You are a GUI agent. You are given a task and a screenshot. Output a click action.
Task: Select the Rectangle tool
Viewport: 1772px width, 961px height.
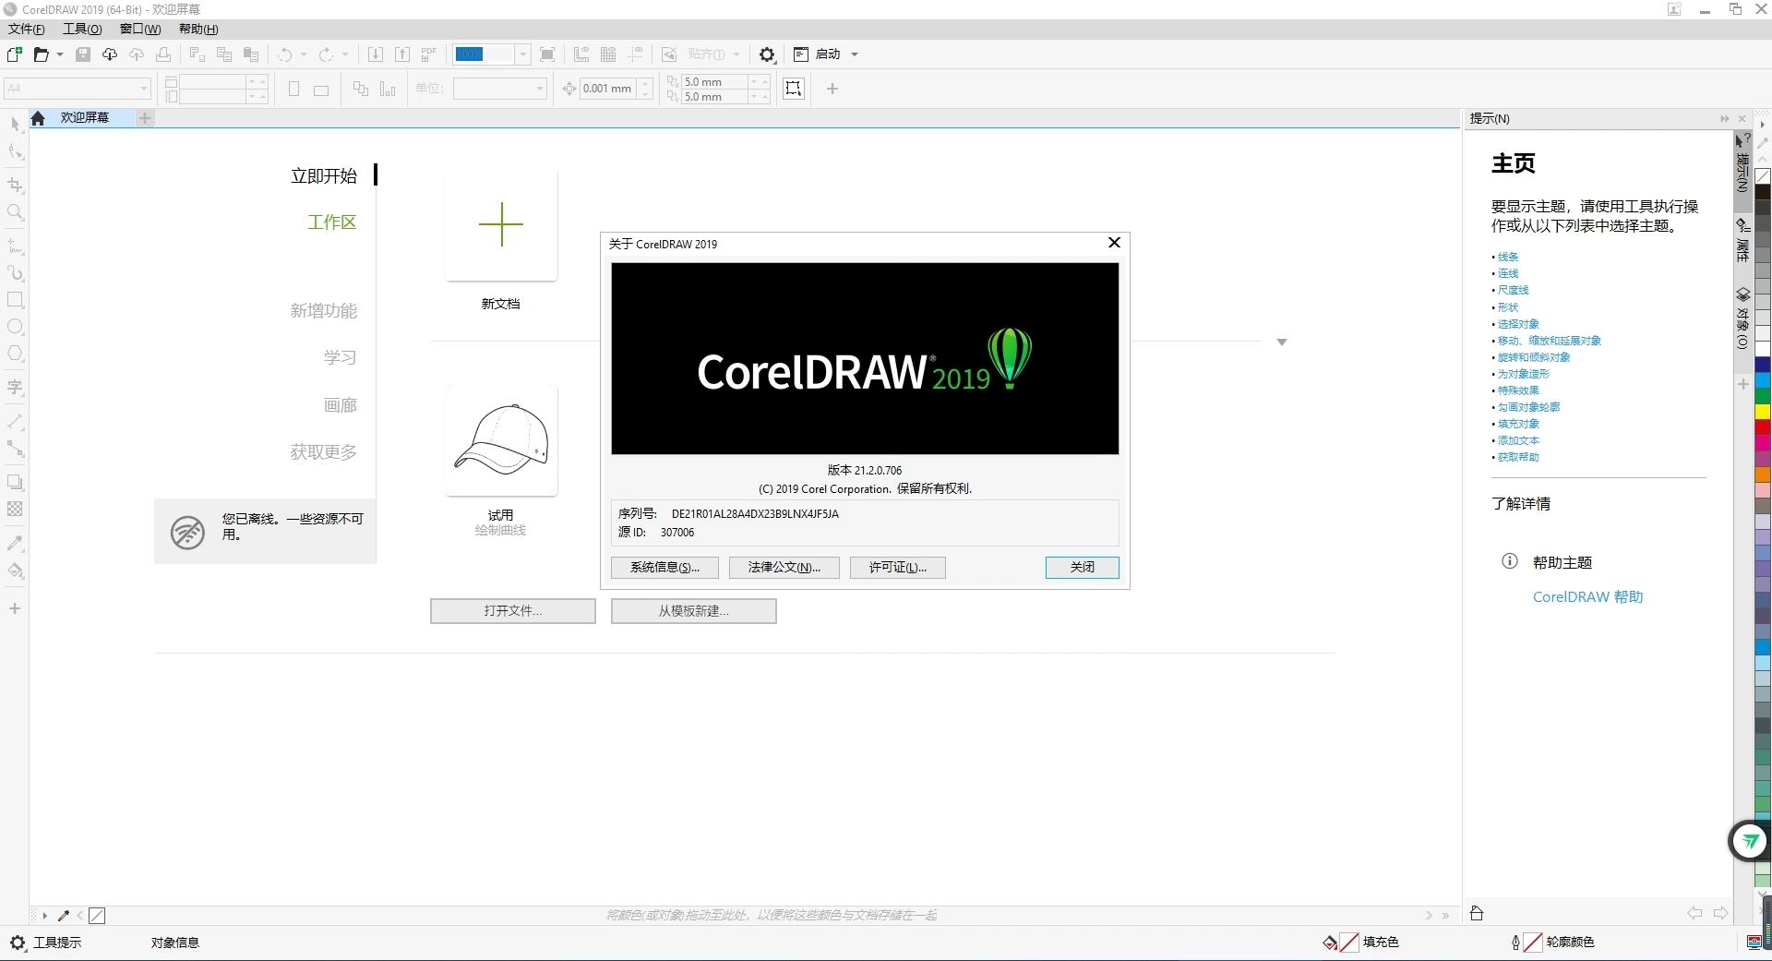pos(15,299)
